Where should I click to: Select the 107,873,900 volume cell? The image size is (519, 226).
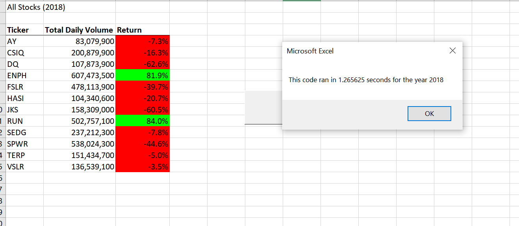point(80,64)
